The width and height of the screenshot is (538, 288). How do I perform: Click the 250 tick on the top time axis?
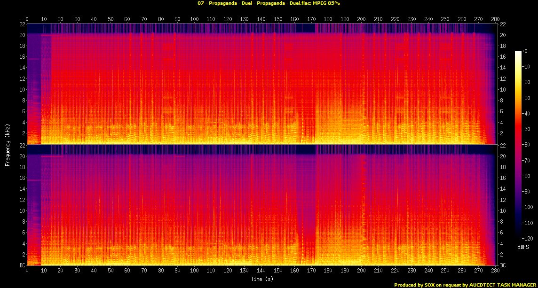[445, 19]
